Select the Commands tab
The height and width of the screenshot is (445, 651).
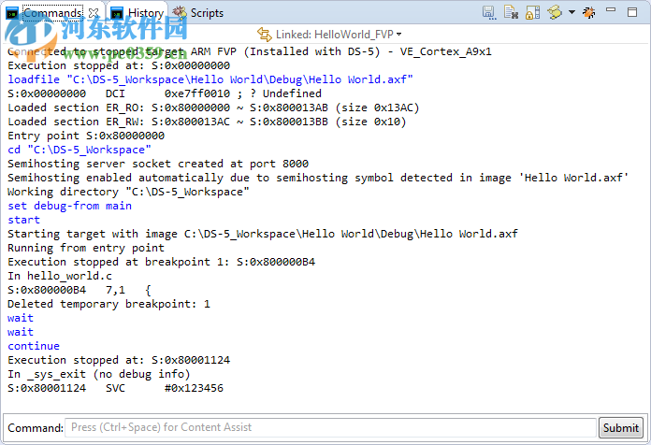tap(52, 13)
